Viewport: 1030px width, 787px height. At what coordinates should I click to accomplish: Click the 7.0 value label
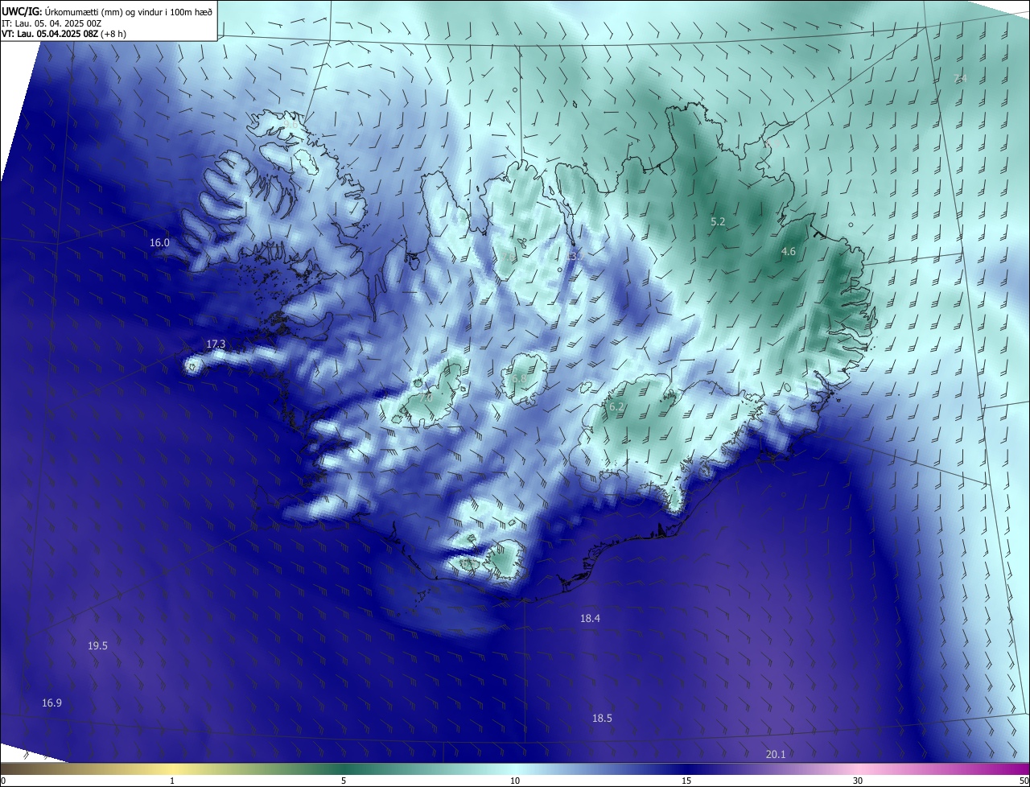tap(426, 396)
